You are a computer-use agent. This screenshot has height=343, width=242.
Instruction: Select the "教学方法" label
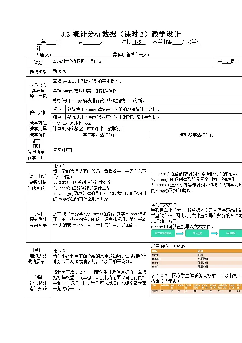38,123
